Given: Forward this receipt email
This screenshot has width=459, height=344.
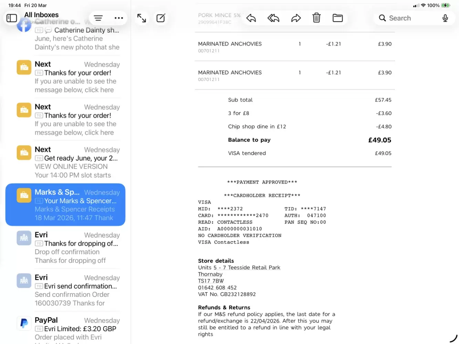Looking at the screenshot, I should click(x=296, y=18).
